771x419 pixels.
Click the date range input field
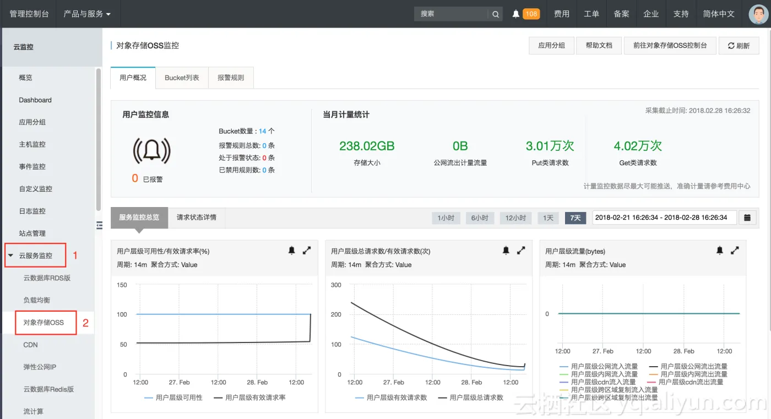point(664,217)
